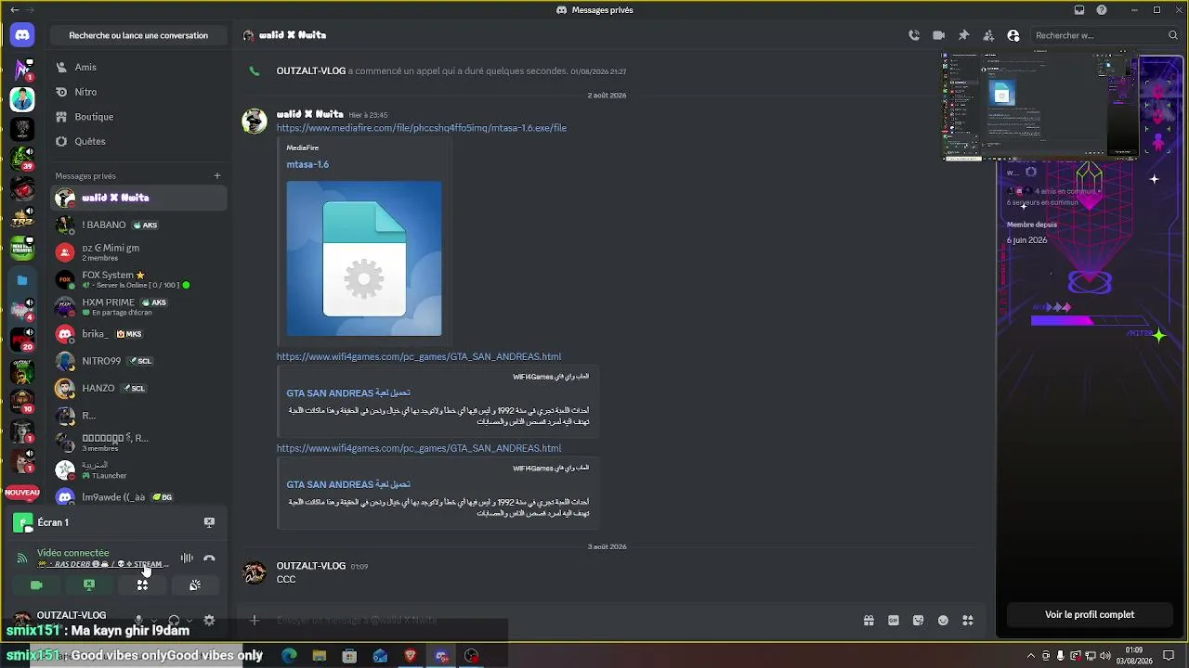Open conversation with HXM PRIME
The height and width of the screenshot is (668, 1189).
tap(138, 306)
